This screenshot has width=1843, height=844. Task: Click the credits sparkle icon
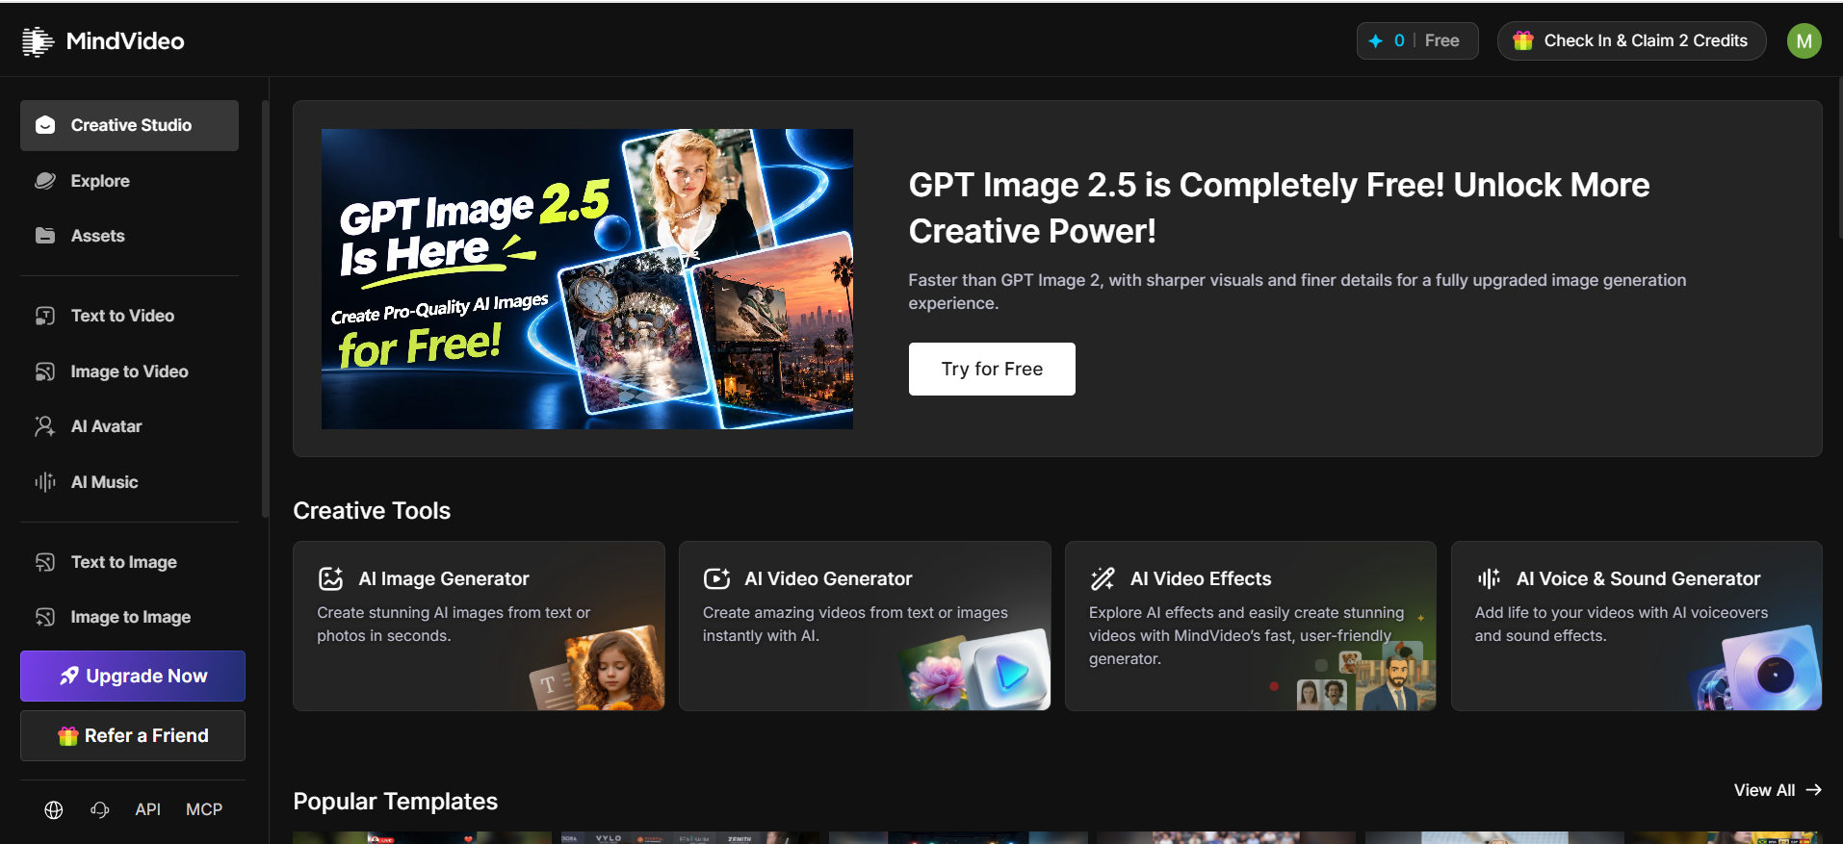[1375, 40]
